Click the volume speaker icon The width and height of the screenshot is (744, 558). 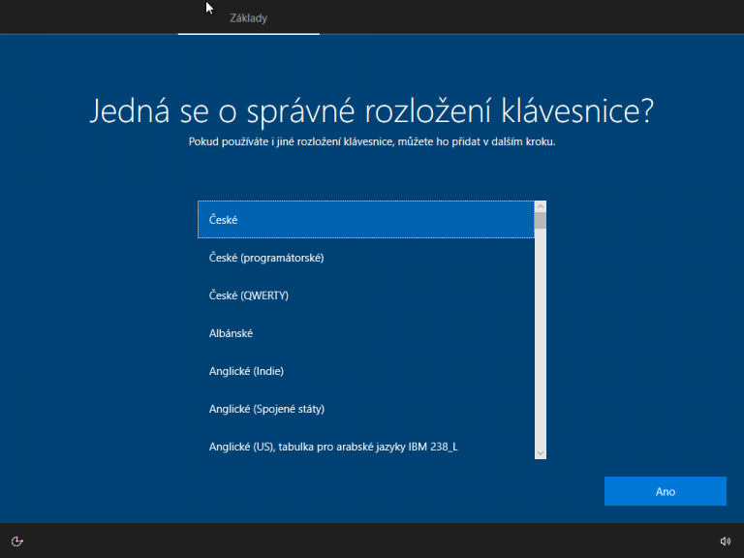(x=726, y=541)
